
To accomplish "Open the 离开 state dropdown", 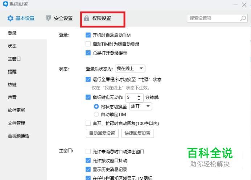I will pyautogui.click(x=140, y=106).
